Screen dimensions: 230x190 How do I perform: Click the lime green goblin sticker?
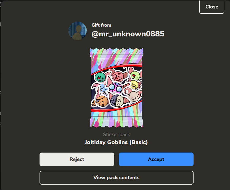135,76
